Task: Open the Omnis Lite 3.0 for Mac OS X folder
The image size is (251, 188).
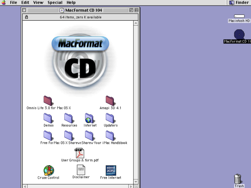Action: 48,101
